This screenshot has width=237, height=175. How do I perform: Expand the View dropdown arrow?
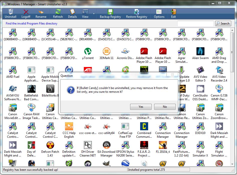tap(94, 14)
